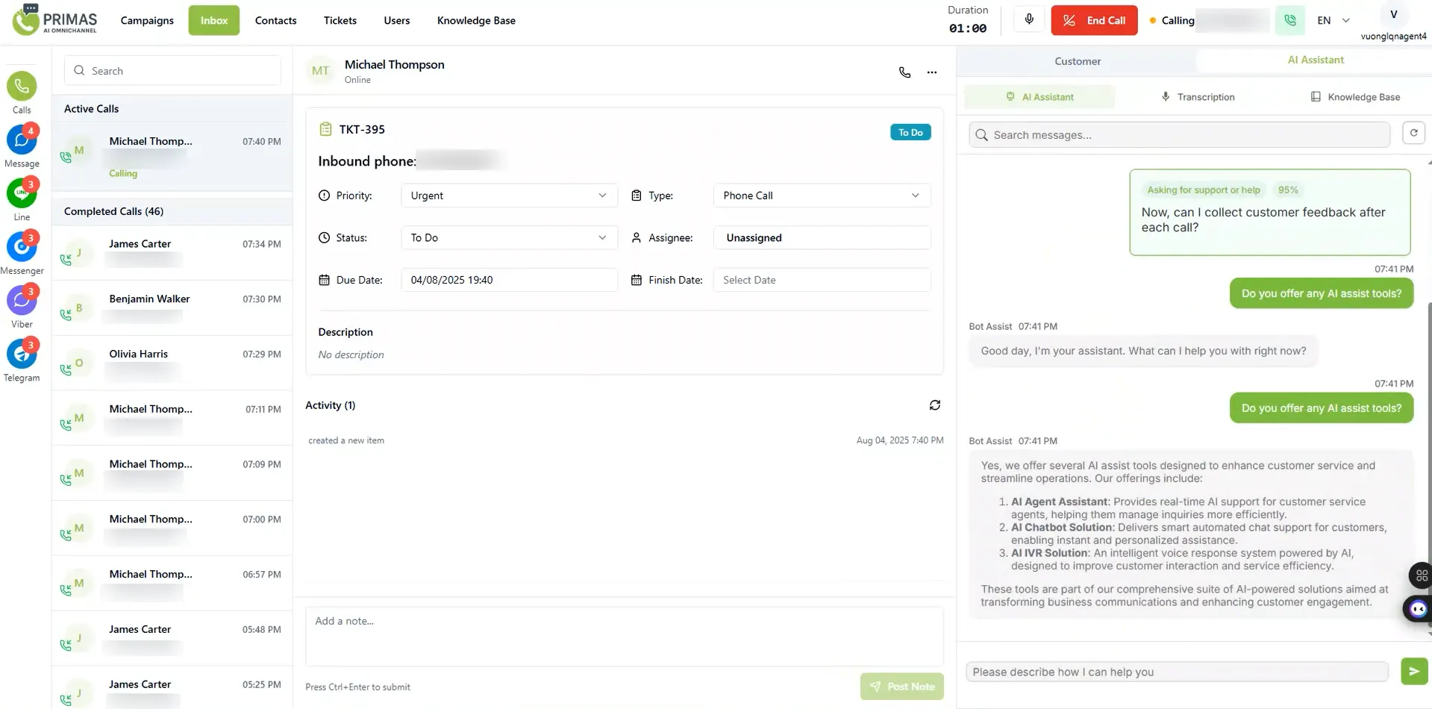Open the Telegram channel icon

22,355
